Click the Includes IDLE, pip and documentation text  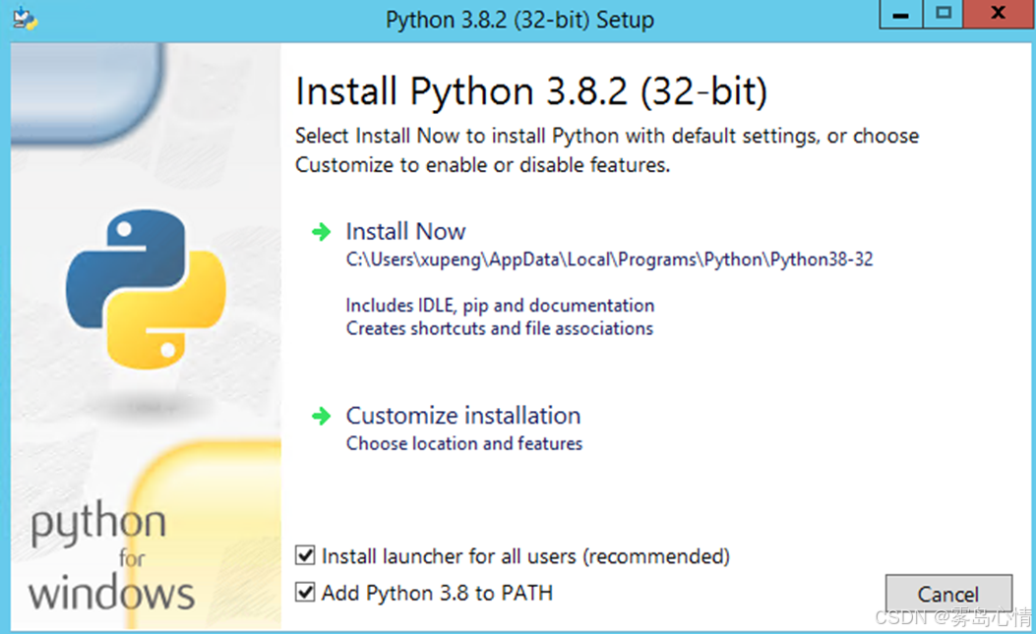pyautogui.click(x=500, y=305)
